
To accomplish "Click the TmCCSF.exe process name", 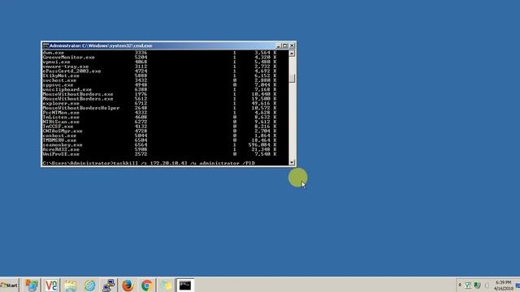I will [x=58, y=127].
